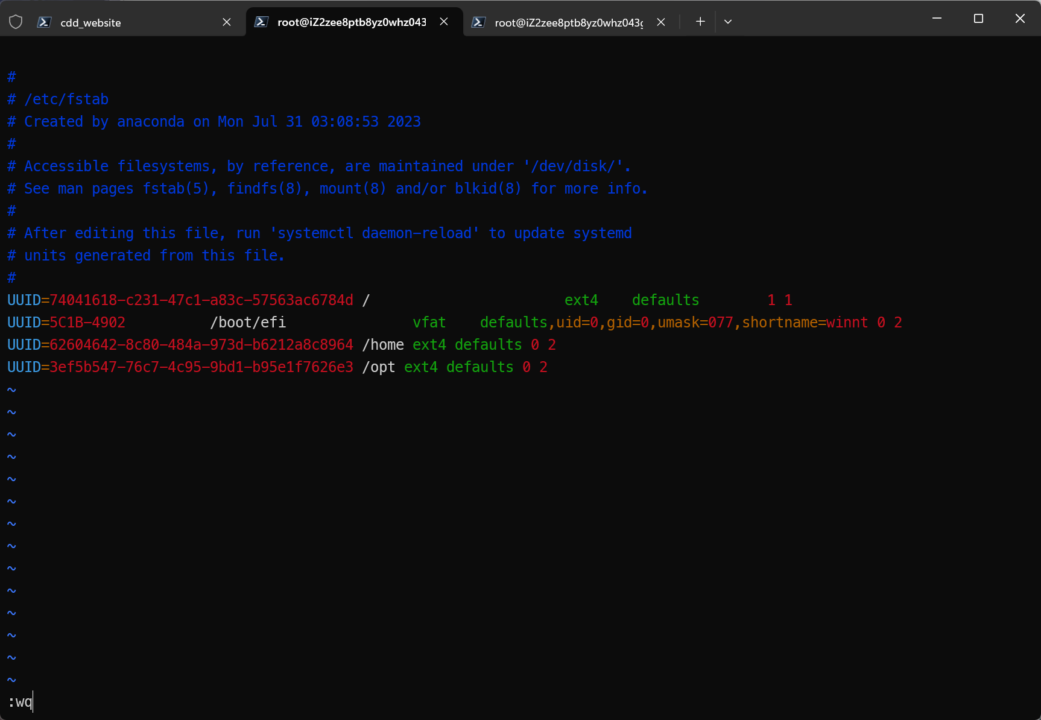Viewport: 1041px width, 720px height.
Task: Click the /opt mount point entry
Action: pos(379,367)
